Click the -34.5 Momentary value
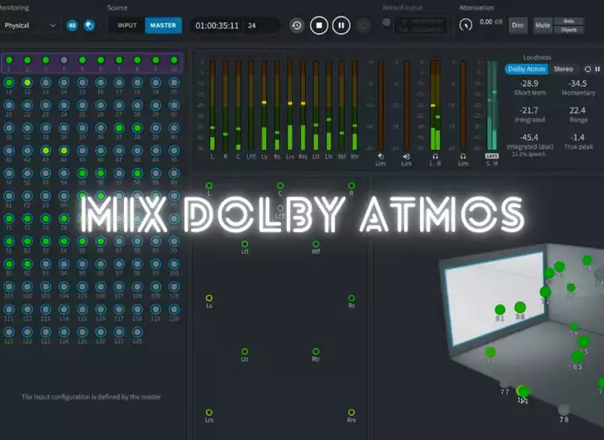 pos(577,84)
